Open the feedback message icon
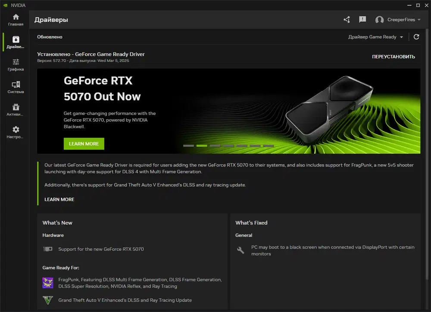Viewport: 431px width, 312px height. click(362, 19)
